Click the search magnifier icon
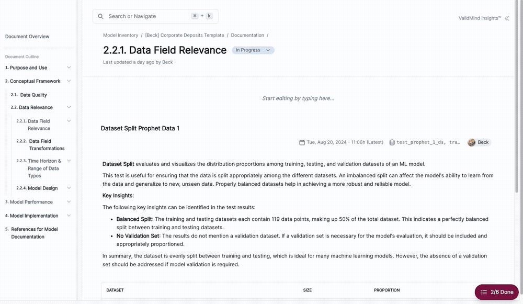 (100, 16)
